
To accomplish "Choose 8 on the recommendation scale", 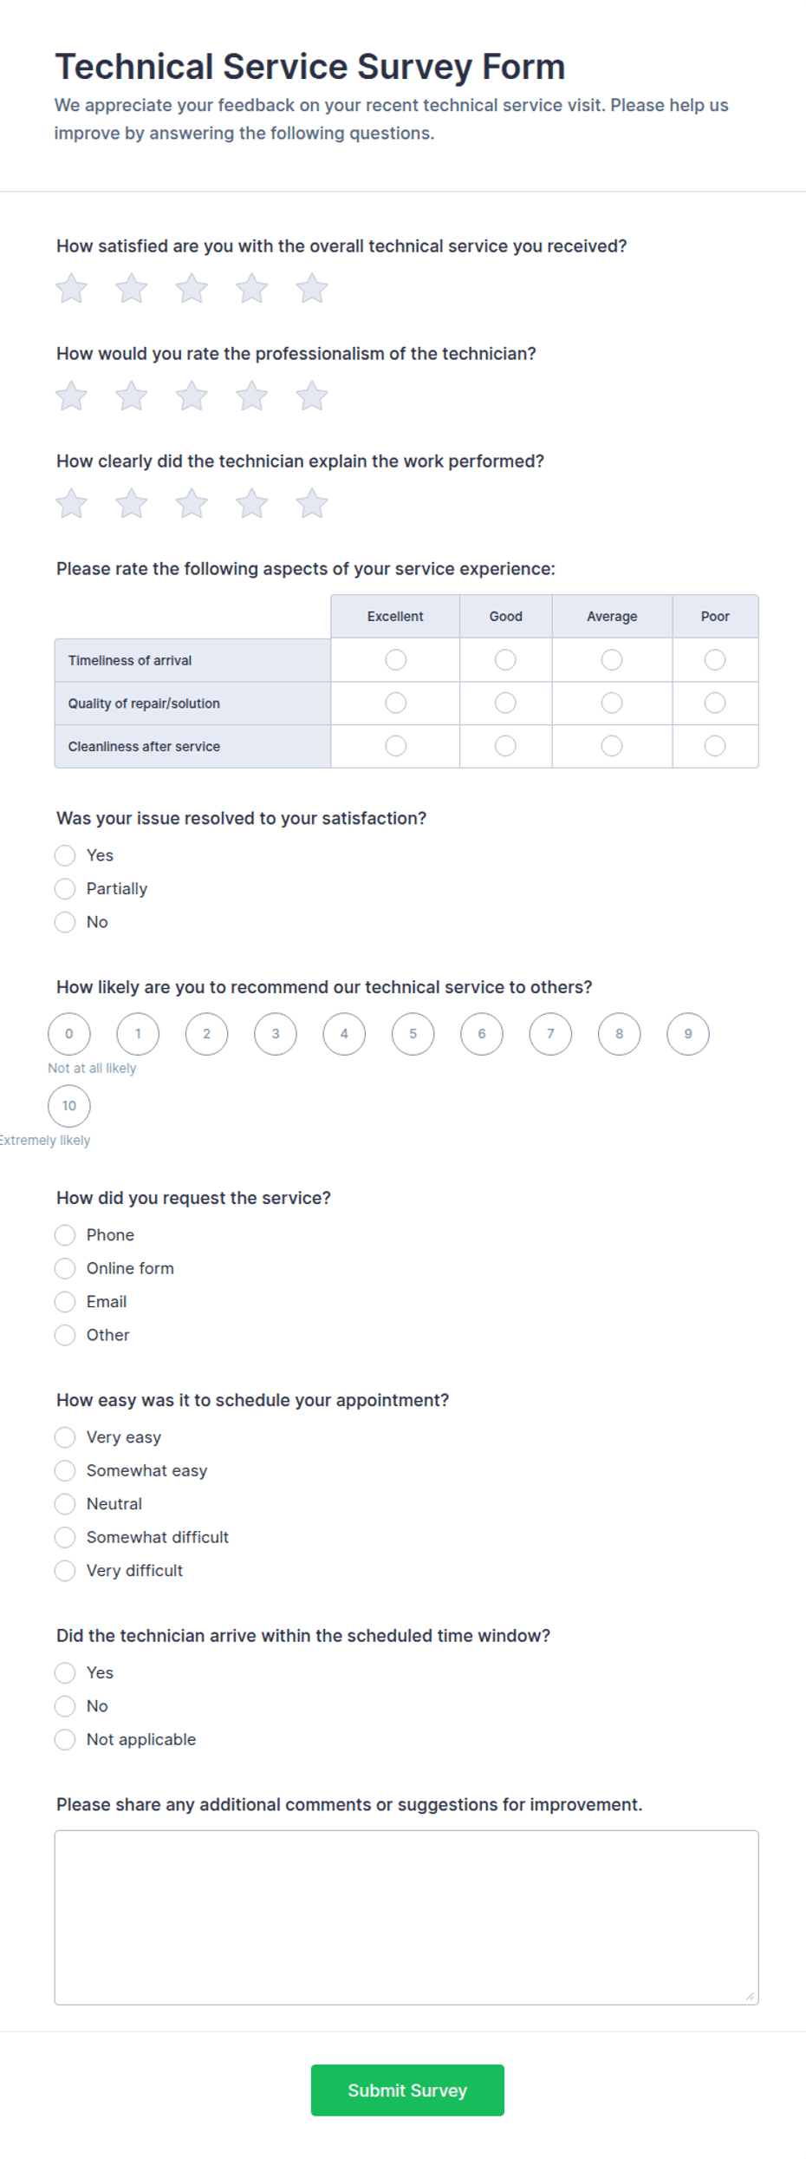I will pos(619,1034).
